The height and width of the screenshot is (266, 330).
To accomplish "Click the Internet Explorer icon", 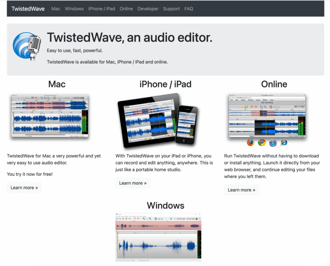I will click(284, 143).
